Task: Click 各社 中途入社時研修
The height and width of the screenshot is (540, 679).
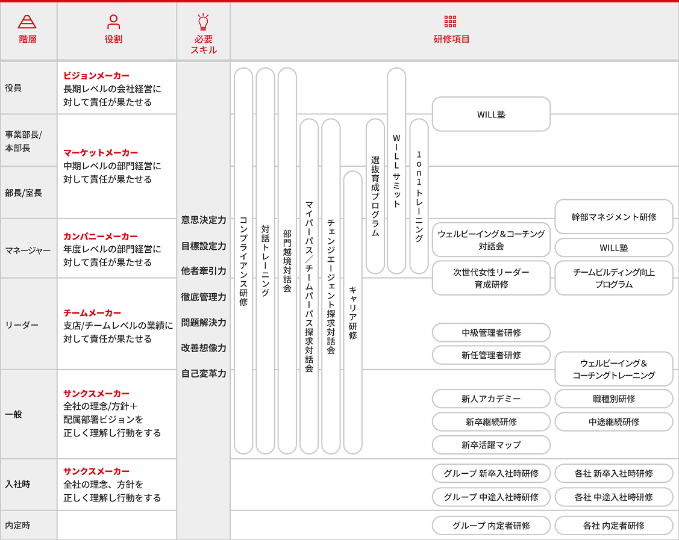Action: [614, 497]
